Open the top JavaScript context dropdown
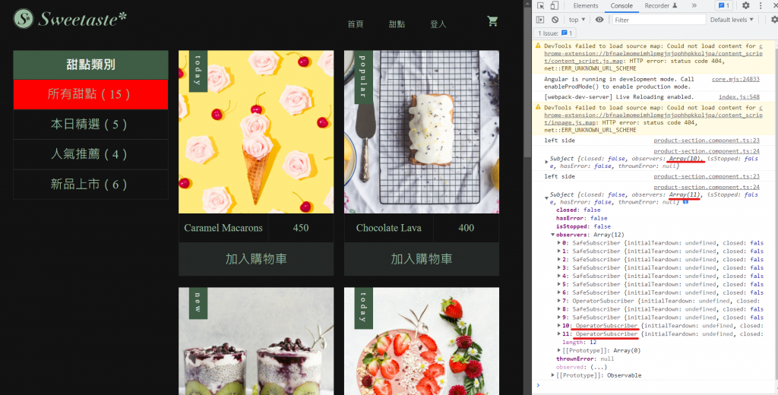This screenshot has width=778, height=395. tap(577, 20)
